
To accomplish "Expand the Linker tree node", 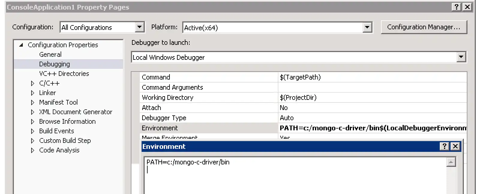I will pyautogui.click(x=33, y=93).
